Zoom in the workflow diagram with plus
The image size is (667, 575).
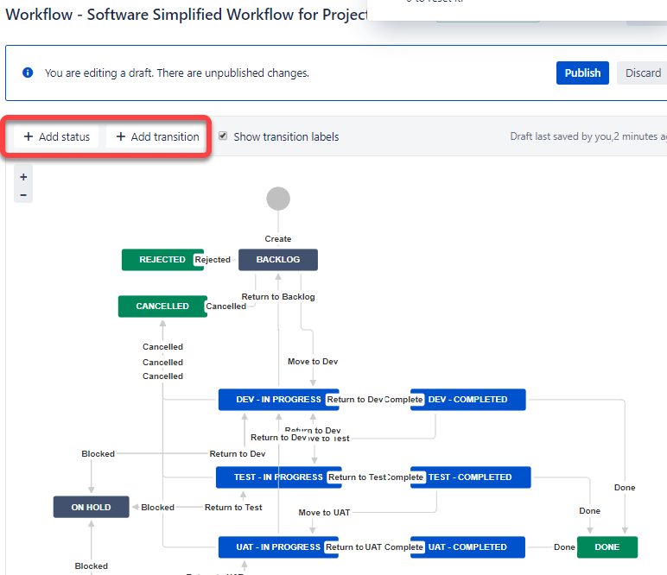tap(23, 177)
